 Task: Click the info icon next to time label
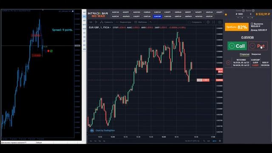tap(253, 11)
